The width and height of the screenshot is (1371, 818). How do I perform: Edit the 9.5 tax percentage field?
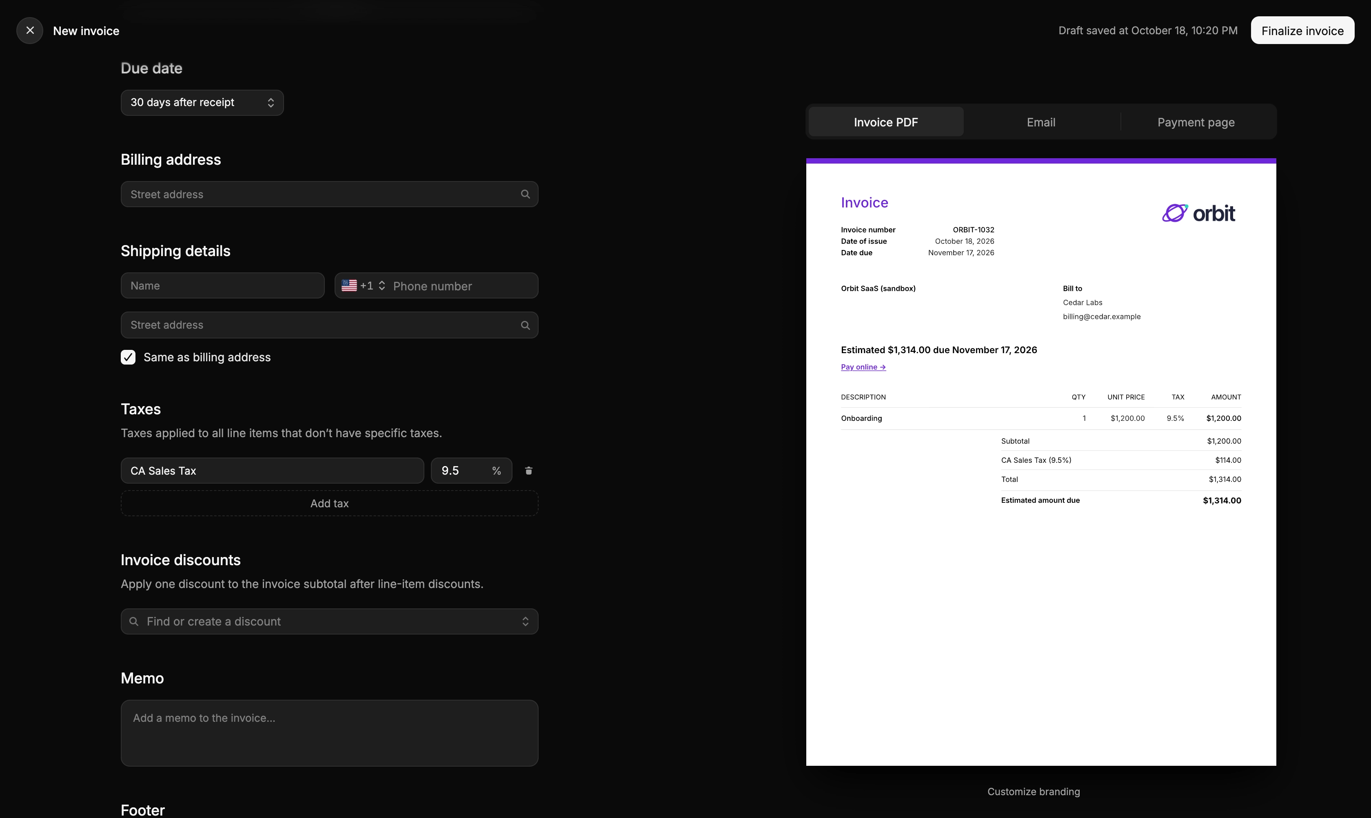pos(471,471)
